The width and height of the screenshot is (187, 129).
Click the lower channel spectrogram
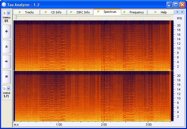(x=92, y=96)
